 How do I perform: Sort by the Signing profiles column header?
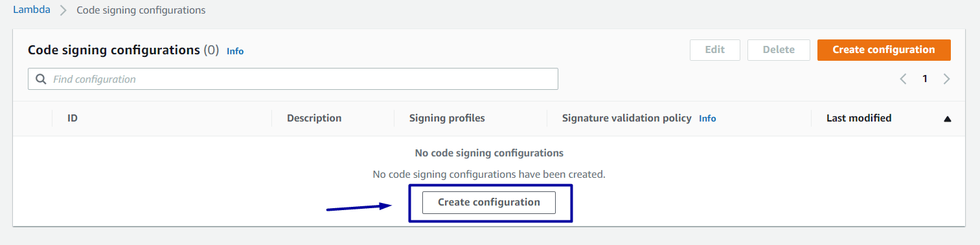pos(447,118)
